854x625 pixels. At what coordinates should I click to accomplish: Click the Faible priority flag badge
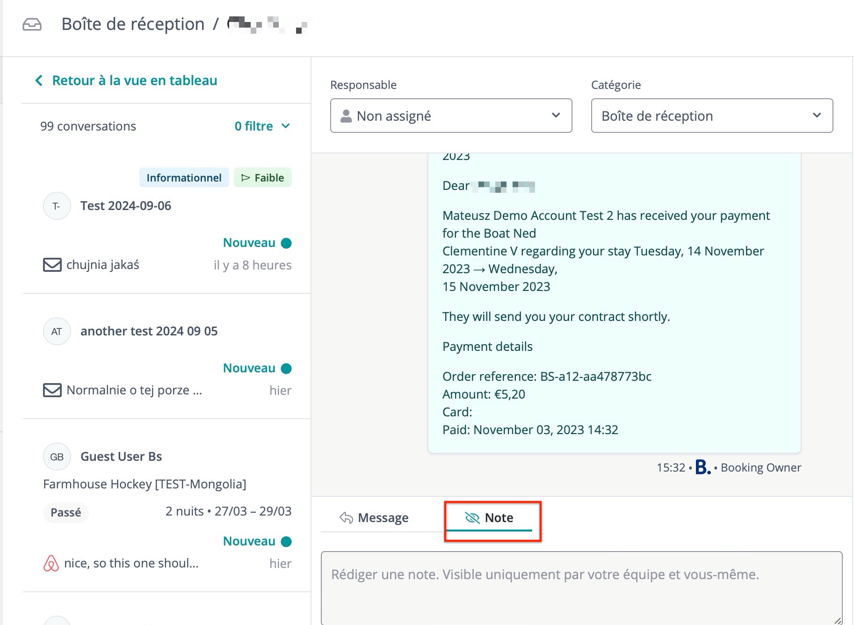pos(262,178)
